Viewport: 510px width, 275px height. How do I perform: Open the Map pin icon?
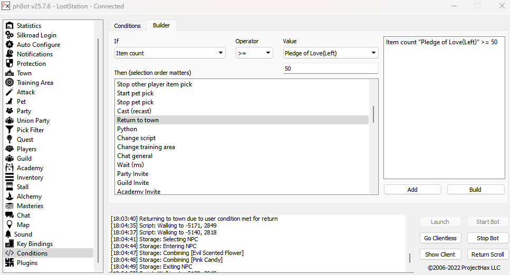point(9,224)
